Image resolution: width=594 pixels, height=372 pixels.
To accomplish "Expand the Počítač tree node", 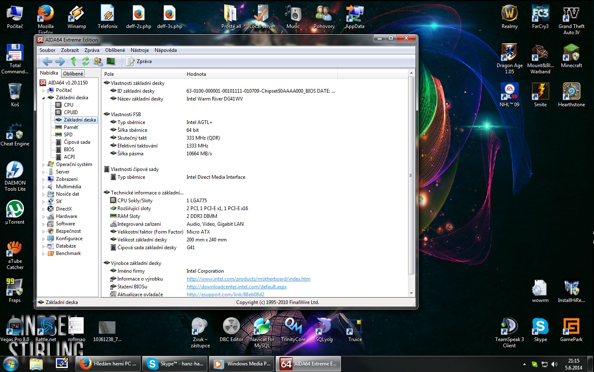I will 44,90.
